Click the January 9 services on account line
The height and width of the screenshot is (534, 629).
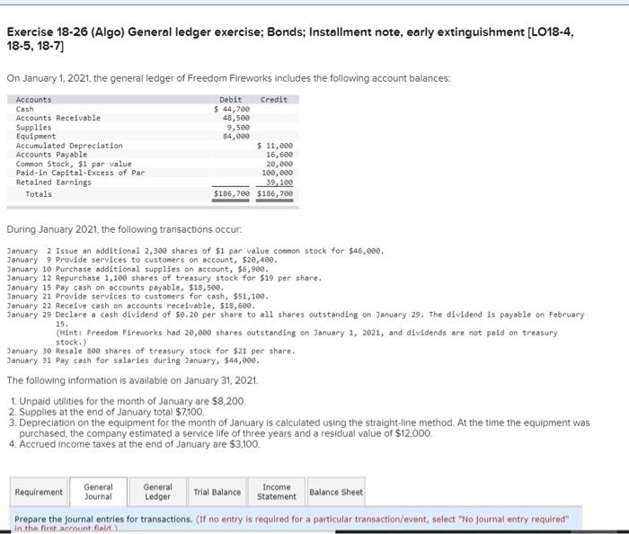pyautogui.click(x=142, y=260)
